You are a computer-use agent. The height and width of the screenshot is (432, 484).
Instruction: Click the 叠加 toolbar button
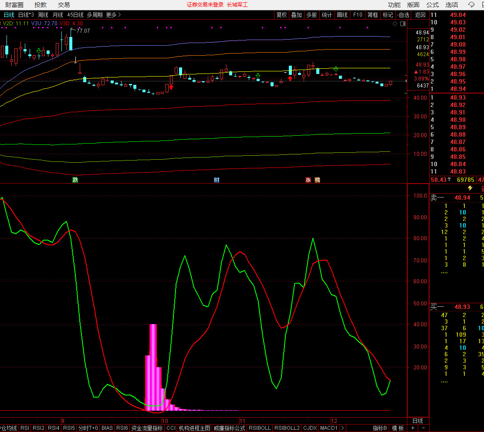coord(296,15)
